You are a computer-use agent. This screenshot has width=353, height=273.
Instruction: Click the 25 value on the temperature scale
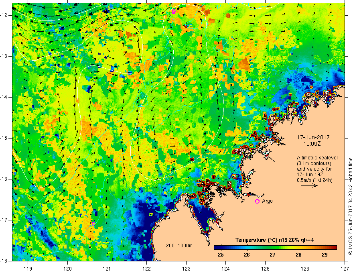(x=221, y=255)
